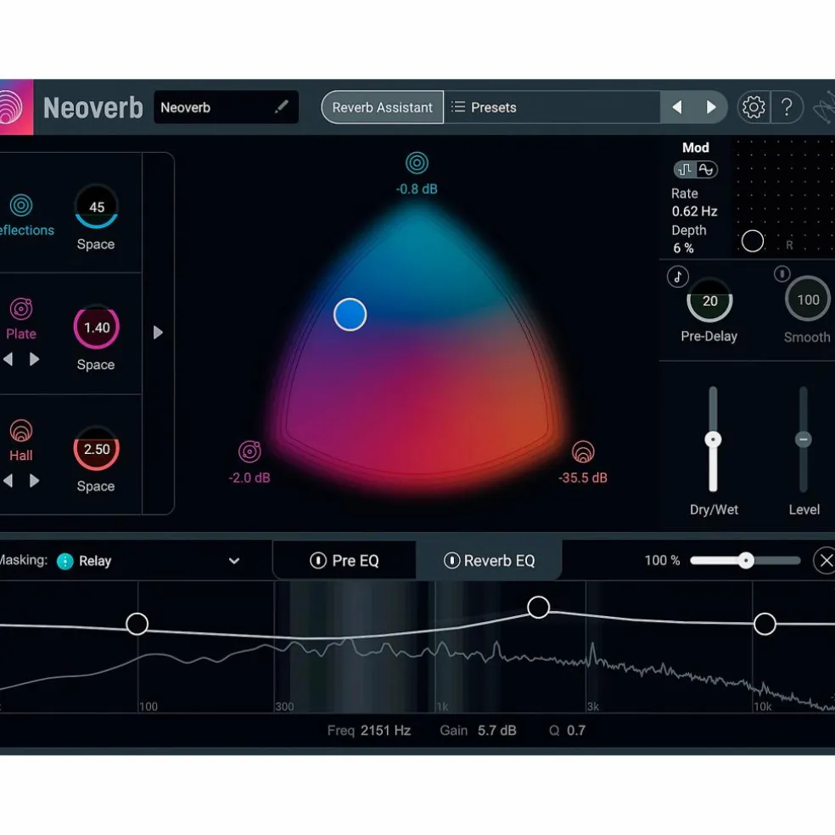835x835 pixels.
Task: Toggle Pre-Delay tempo sync note icon
Action: coord(677,277)
